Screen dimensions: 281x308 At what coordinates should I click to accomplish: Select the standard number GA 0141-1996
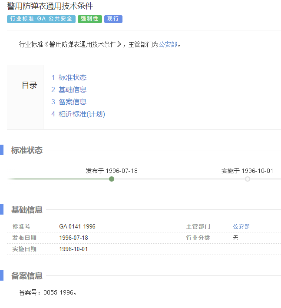tap(77, 226)
